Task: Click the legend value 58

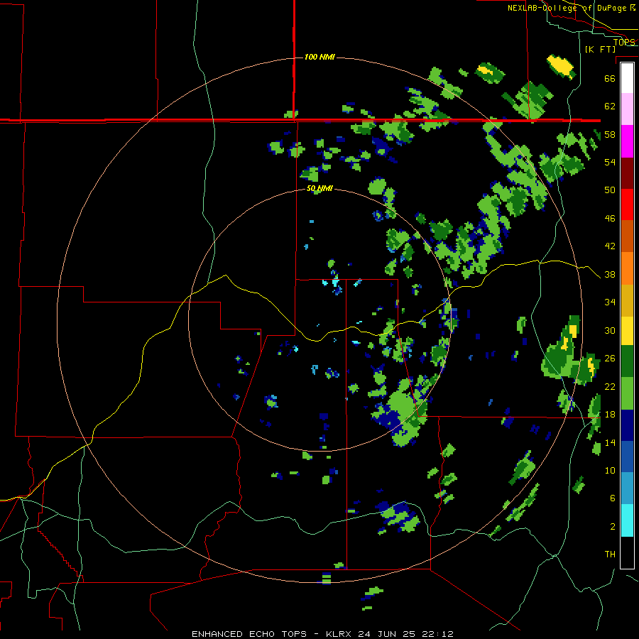Action: coord(610,134)
